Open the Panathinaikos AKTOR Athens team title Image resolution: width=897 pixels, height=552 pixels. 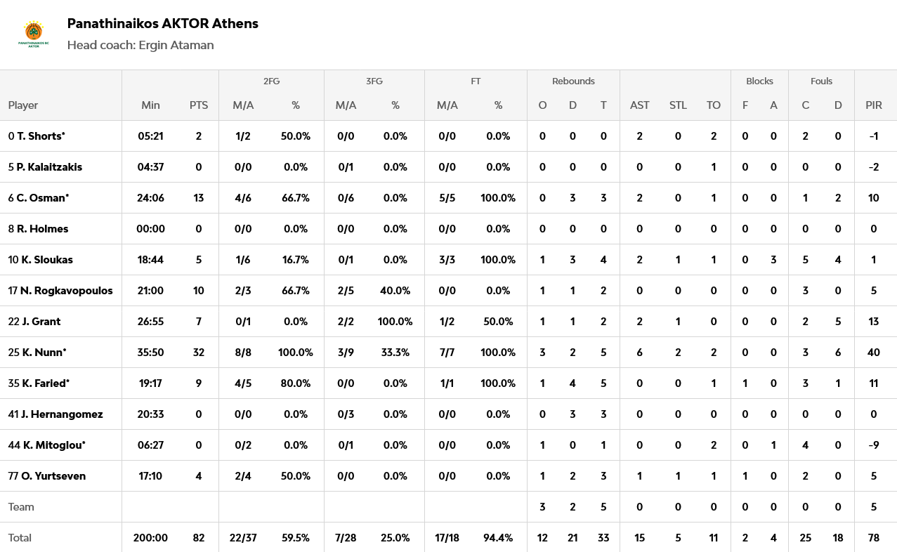click(162, 23)
